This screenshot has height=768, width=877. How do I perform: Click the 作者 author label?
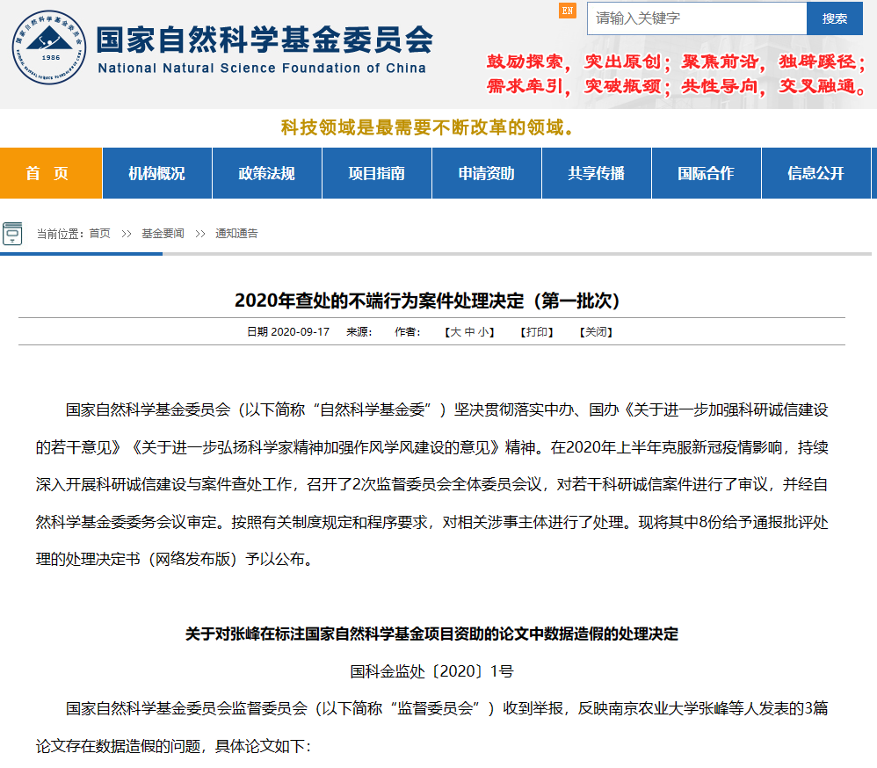408,332
